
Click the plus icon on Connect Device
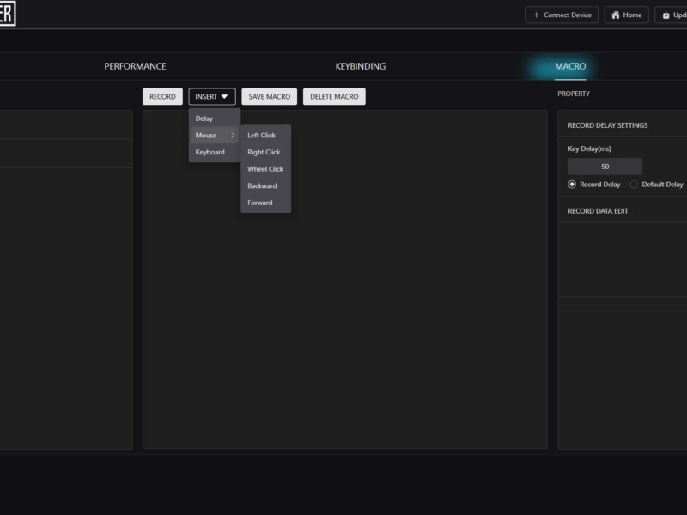[x=536, y=15]
